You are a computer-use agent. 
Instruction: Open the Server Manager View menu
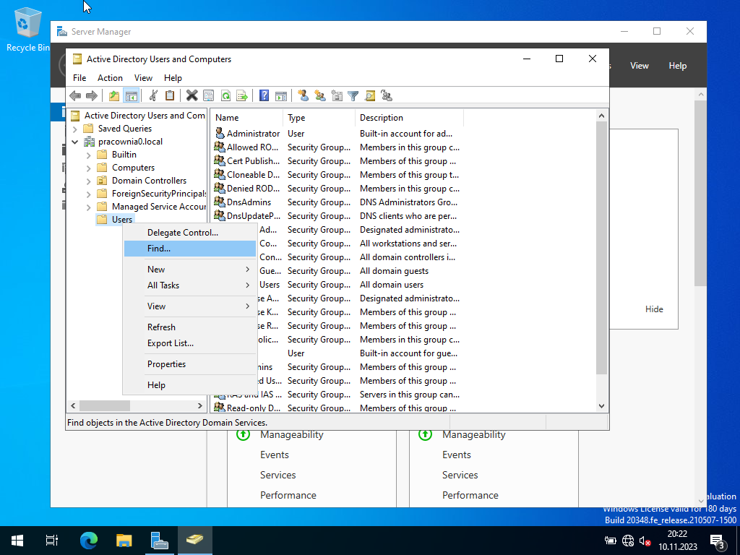[x=639, y=66]
